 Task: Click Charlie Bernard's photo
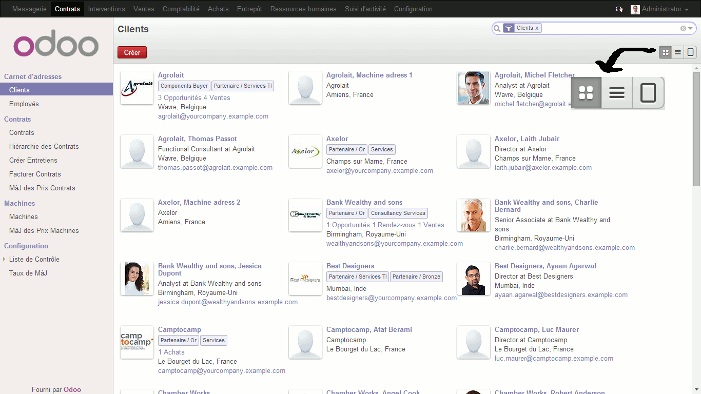pyautogui.click(x=474, y=215)
